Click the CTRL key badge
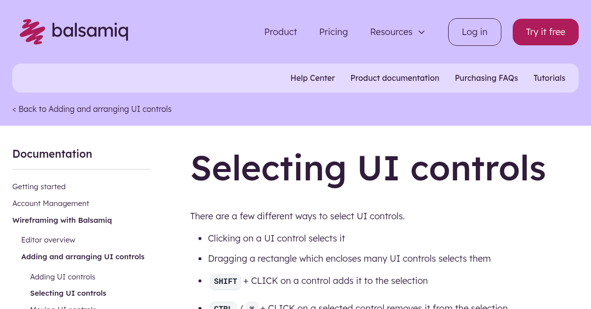The image size is (591, 309). click(x=223, y=307)
